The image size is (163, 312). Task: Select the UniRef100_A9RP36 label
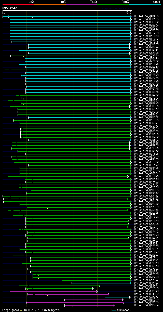click(x=146, y=106)
